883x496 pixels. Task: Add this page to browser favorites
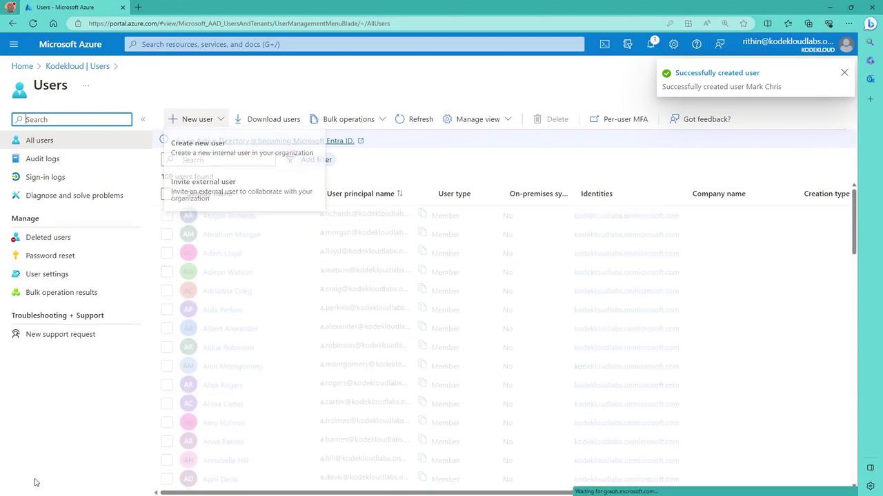pyautogui.click(x=744, y=23)
